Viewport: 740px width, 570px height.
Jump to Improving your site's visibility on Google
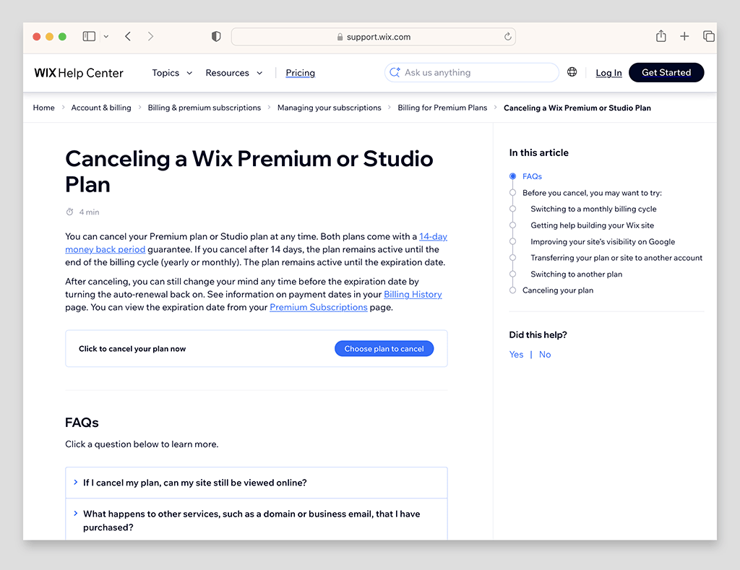tap(603, 241)
